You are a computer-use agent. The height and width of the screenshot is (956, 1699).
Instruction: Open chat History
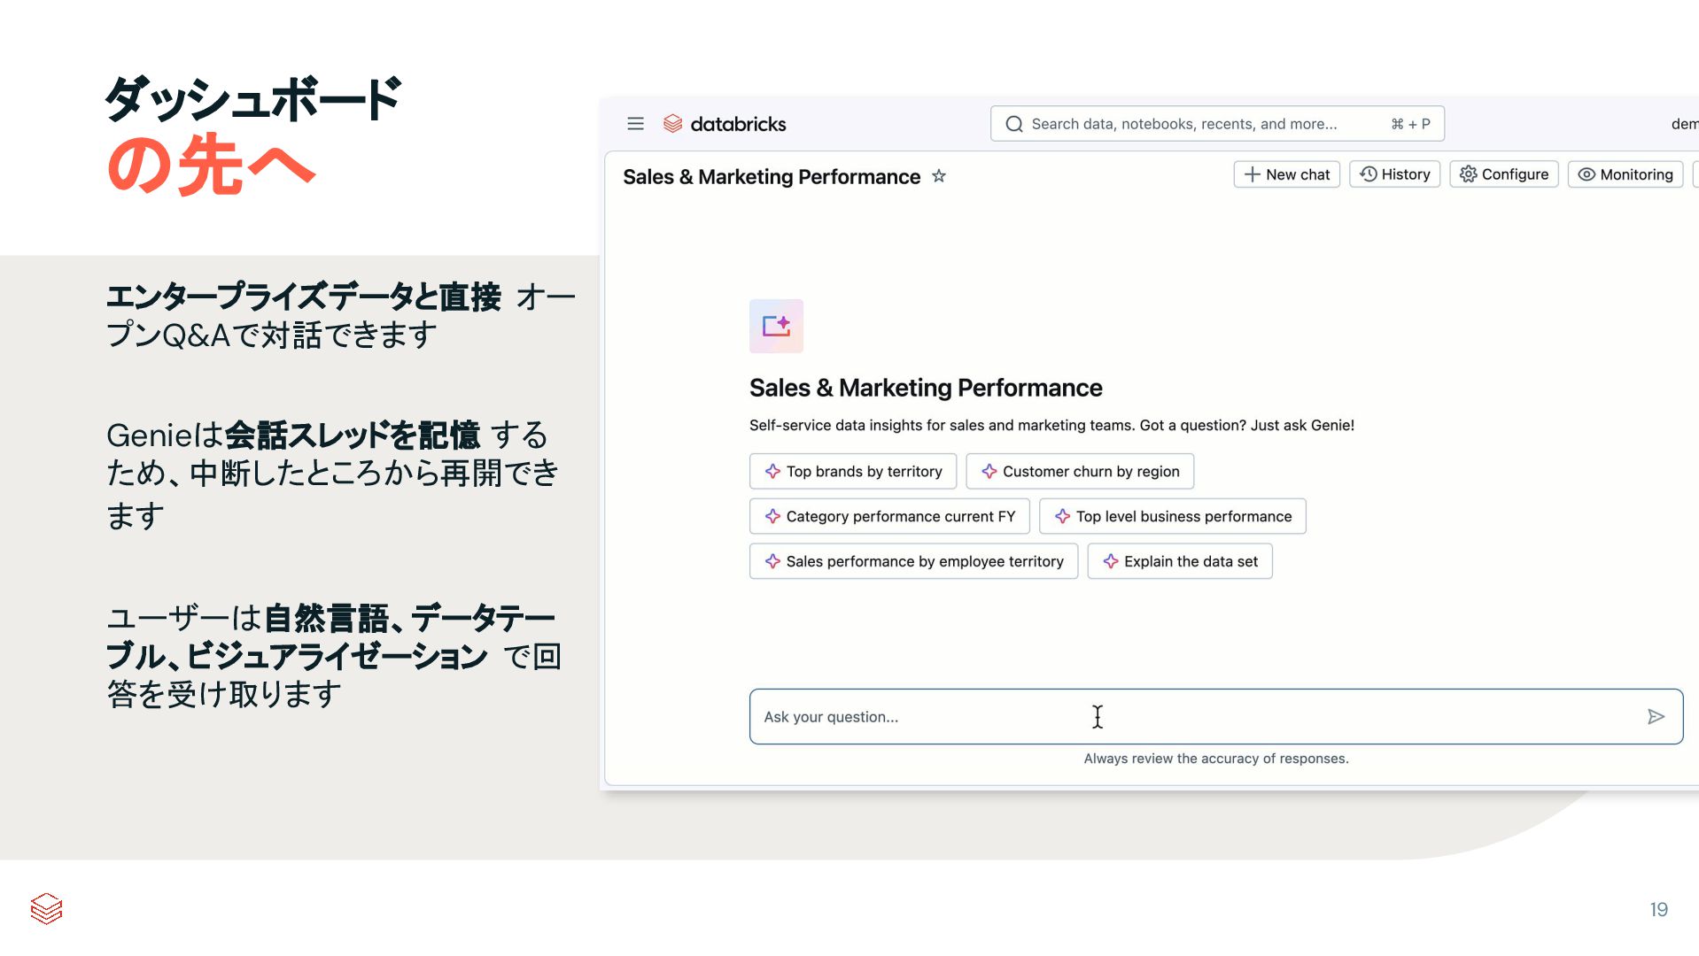coord(1395,174)
